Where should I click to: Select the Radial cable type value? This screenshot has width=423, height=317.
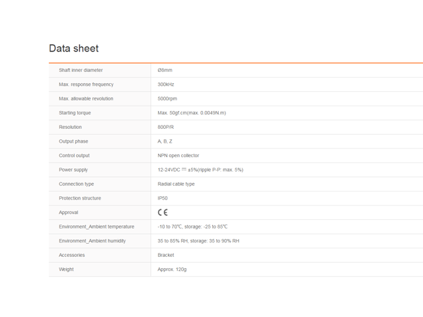176,184
